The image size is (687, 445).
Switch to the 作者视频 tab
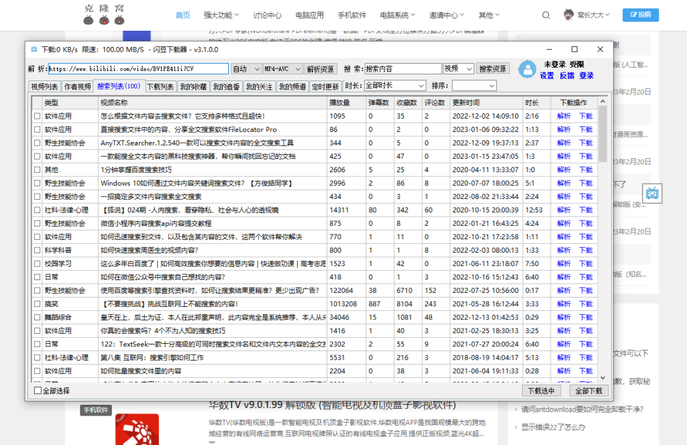(78, 86)
